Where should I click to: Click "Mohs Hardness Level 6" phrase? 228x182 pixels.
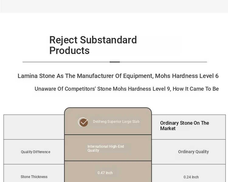(x=187, y=76)
